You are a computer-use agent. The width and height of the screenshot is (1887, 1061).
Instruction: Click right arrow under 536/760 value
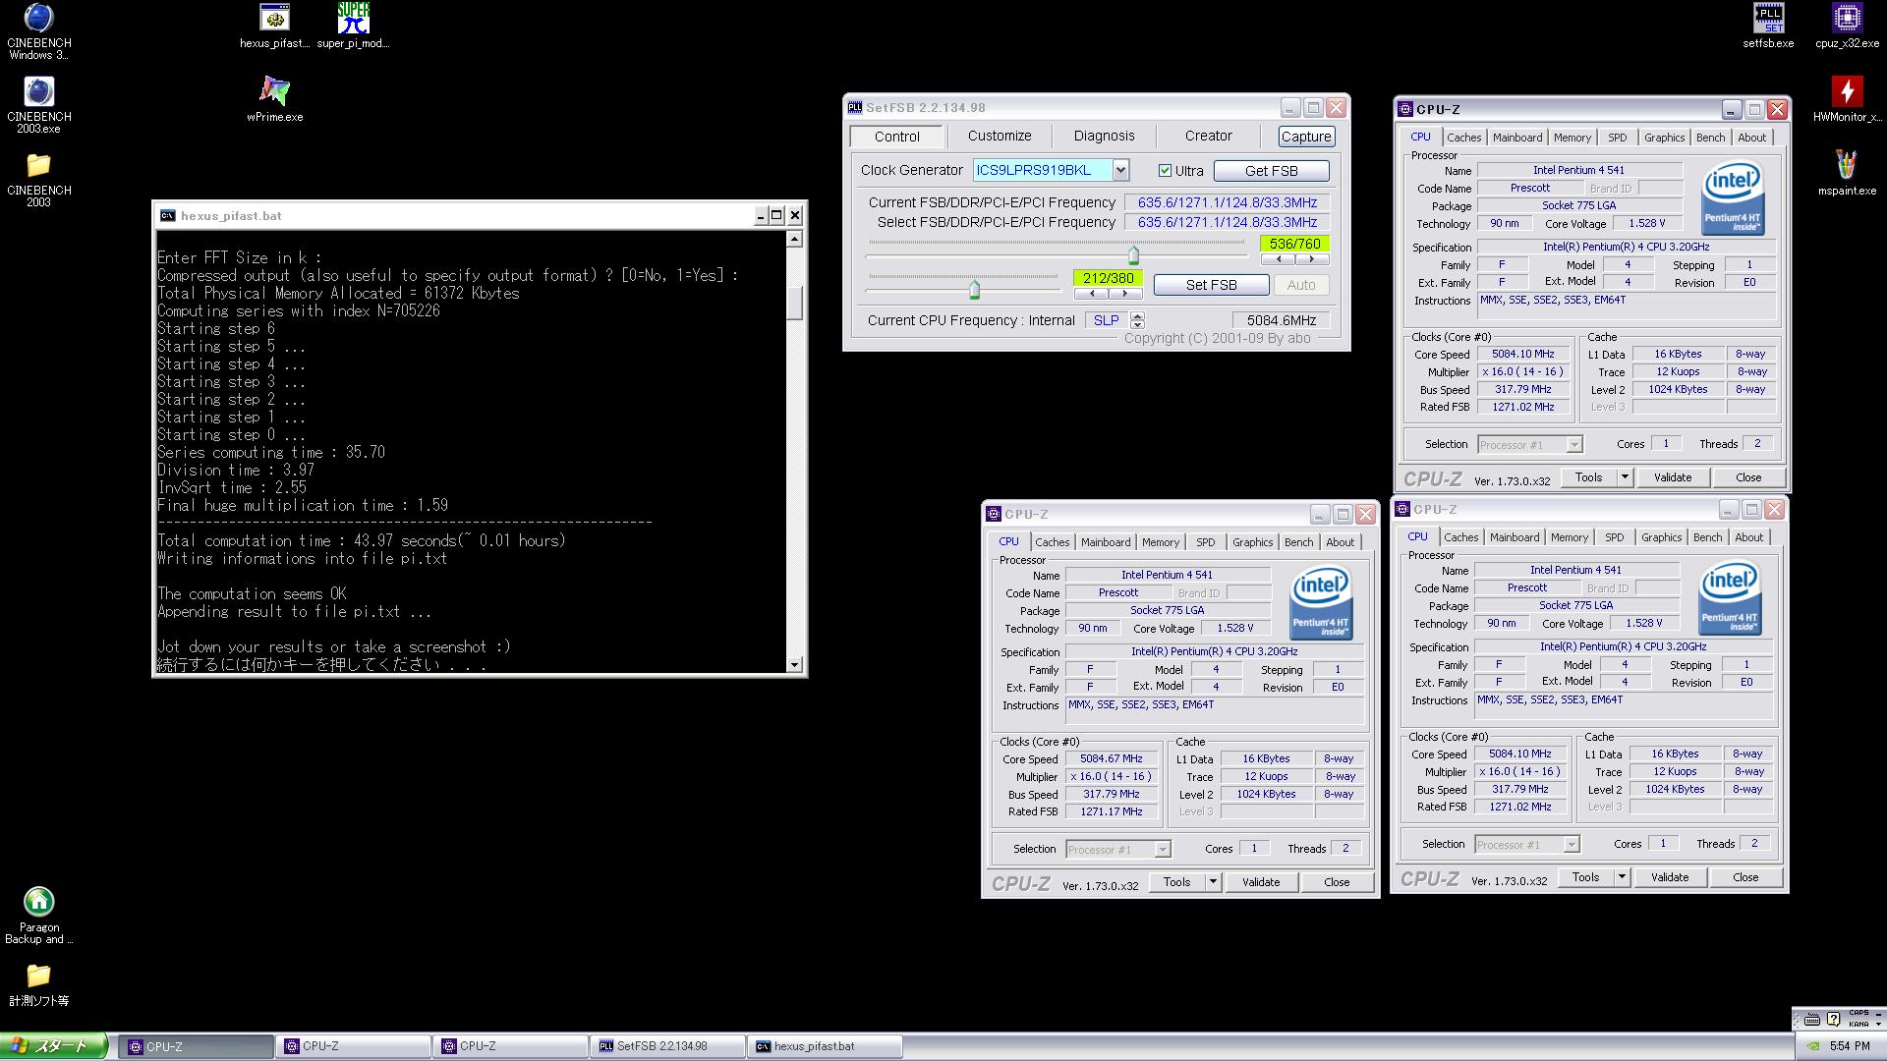(1311, 259)
